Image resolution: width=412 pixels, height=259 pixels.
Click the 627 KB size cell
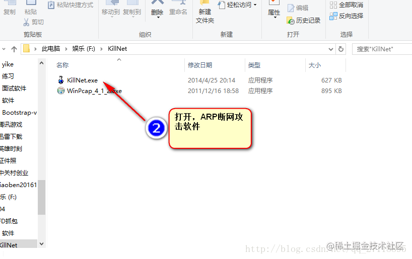[331, 80]
